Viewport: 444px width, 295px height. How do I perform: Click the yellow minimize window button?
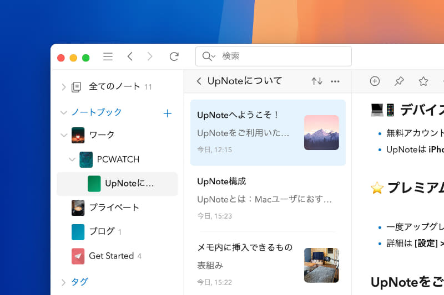tap(73, 58)
